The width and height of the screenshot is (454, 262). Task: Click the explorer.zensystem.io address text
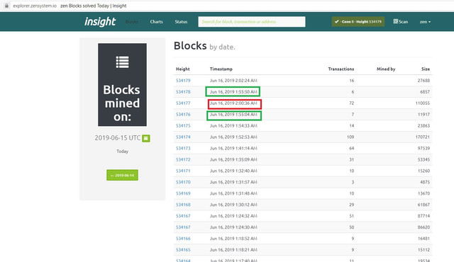(x=35, y=6)
